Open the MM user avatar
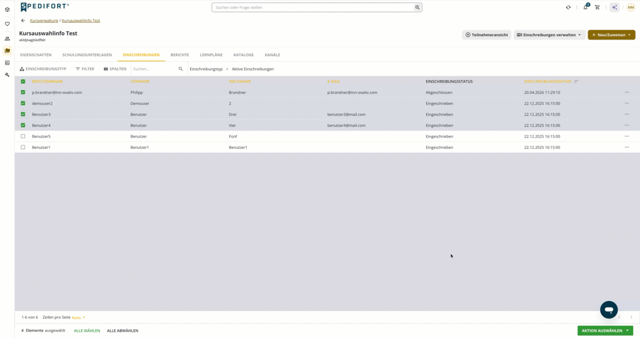The width and height of the screenshot is (640, 338). tap(631, 8)
